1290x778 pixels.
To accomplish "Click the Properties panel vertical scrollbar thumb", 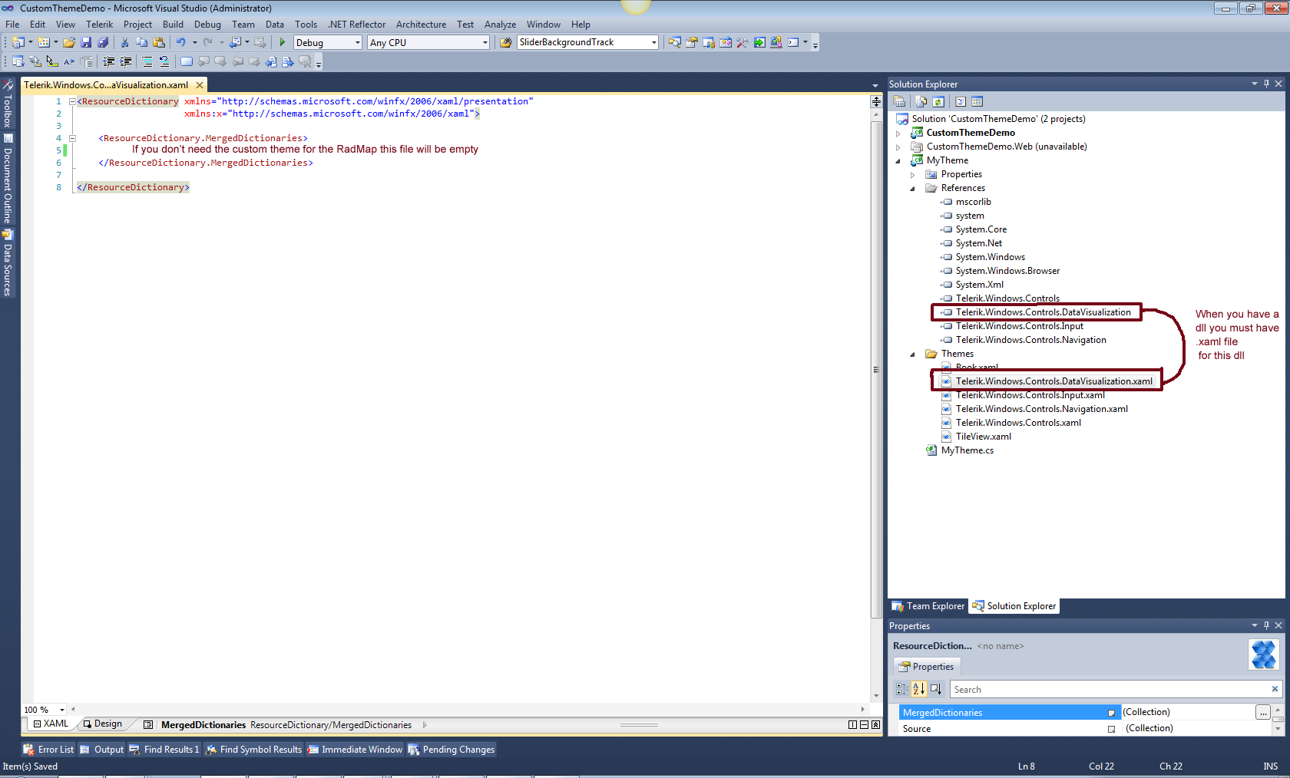I will (x=1278, y=720).
